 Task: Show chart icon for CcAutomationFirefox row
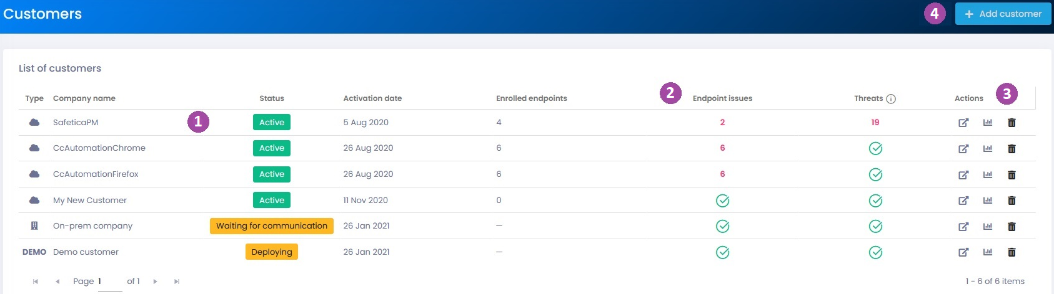pos(988,174)
